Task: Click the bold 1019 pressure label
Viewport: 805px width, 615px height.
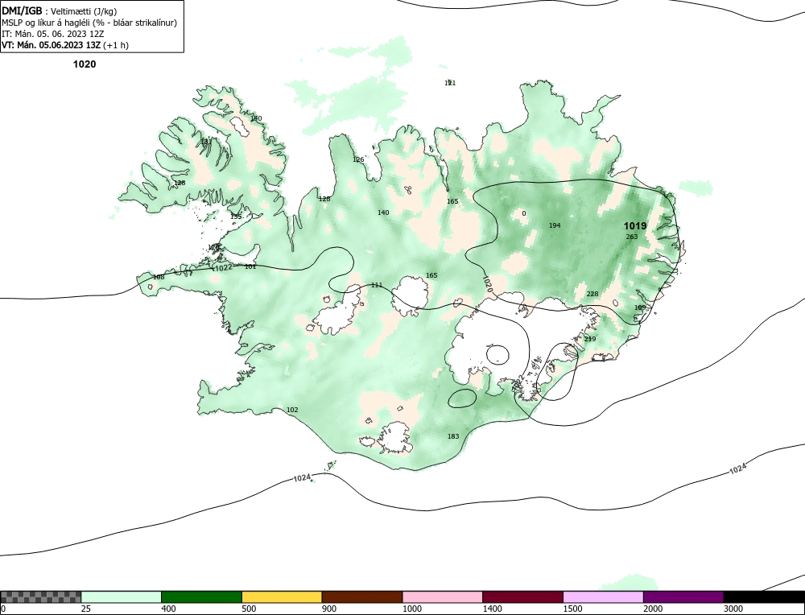Action: coord(635,226)
